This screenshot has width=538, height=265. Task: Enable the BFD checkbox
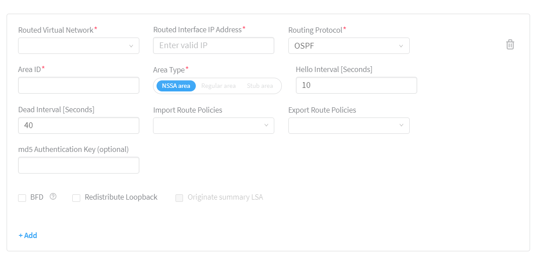click(22, 198)
